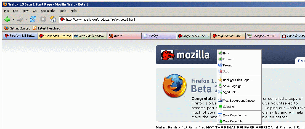Click green lines icon beside Select All
Screen dimensions: 305x129
click(x=220, y=107)
